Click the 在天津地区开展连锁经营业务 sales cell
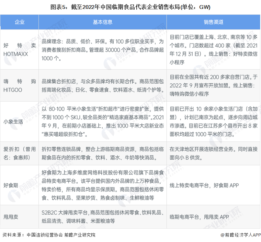This screenshot has width=261, height=242. click(x=213, y=153)
